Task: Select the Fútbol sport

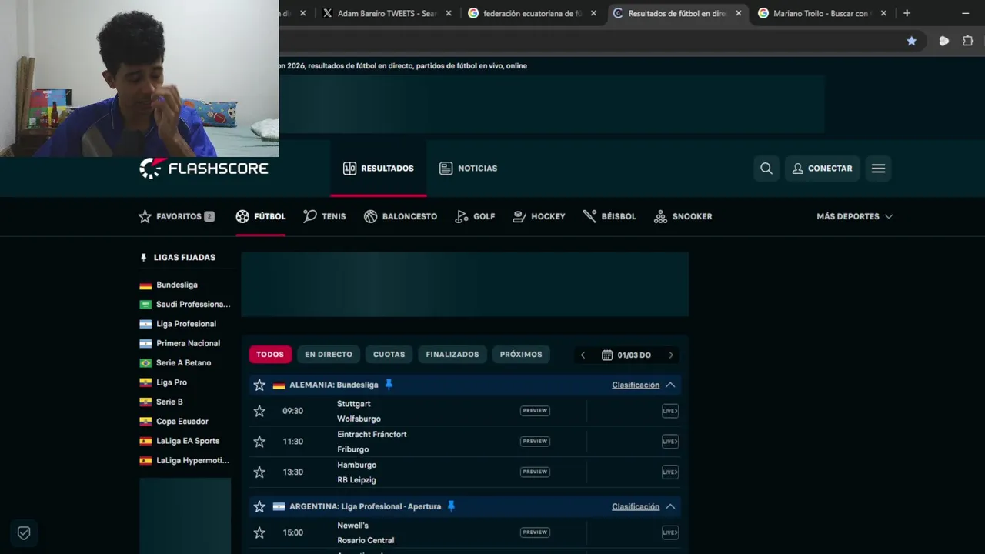Action: [x=261, y=216]
